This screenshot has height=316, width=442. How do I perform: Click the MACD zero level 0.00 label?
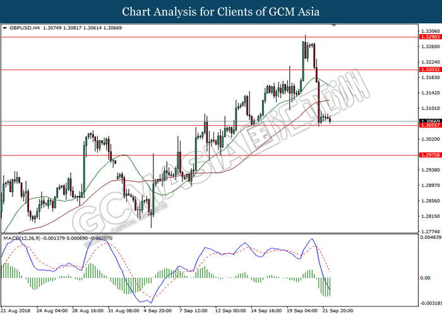pyautogui.click(x=426, y=278)
